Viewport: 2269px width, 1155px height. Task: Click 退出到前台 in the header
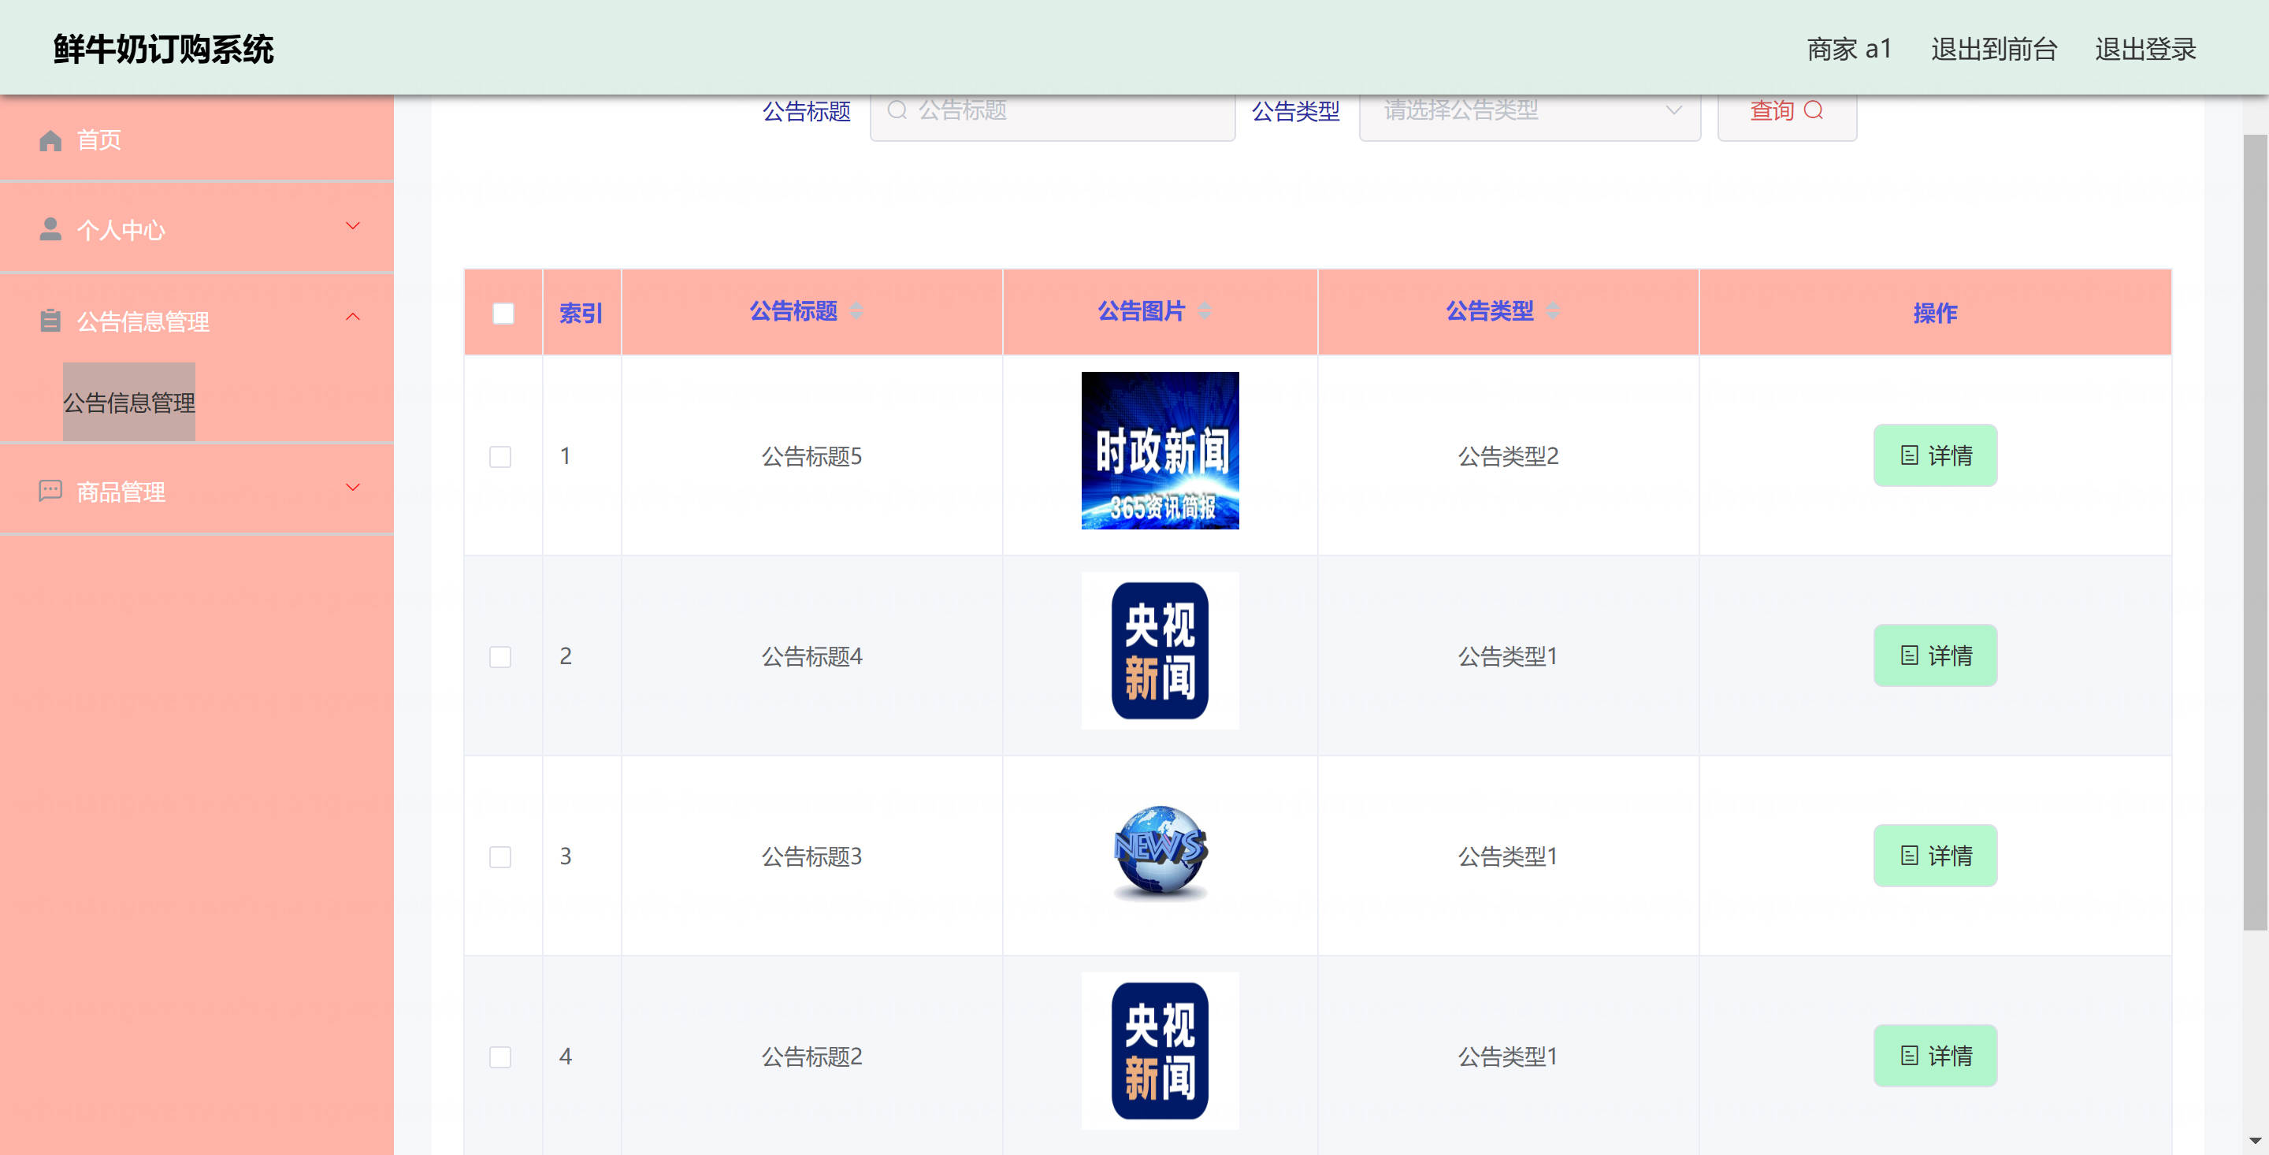(x=1993, y=50)
